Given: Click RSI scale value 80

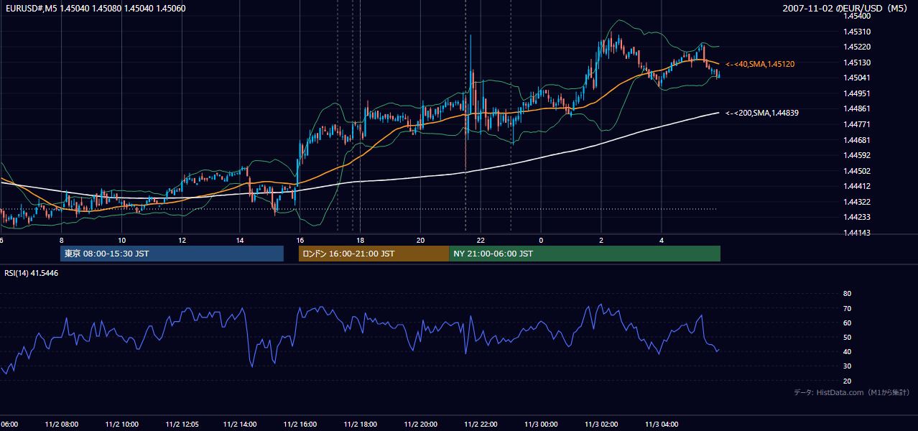Looking at the screenshot, I should pyautogui.click(x=847, y=294).
